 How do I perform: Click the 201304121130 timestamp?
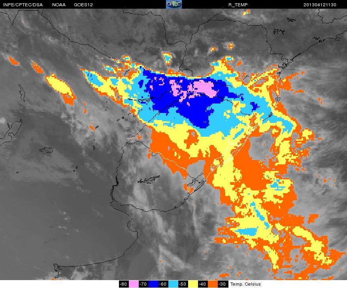click(320, 5)
